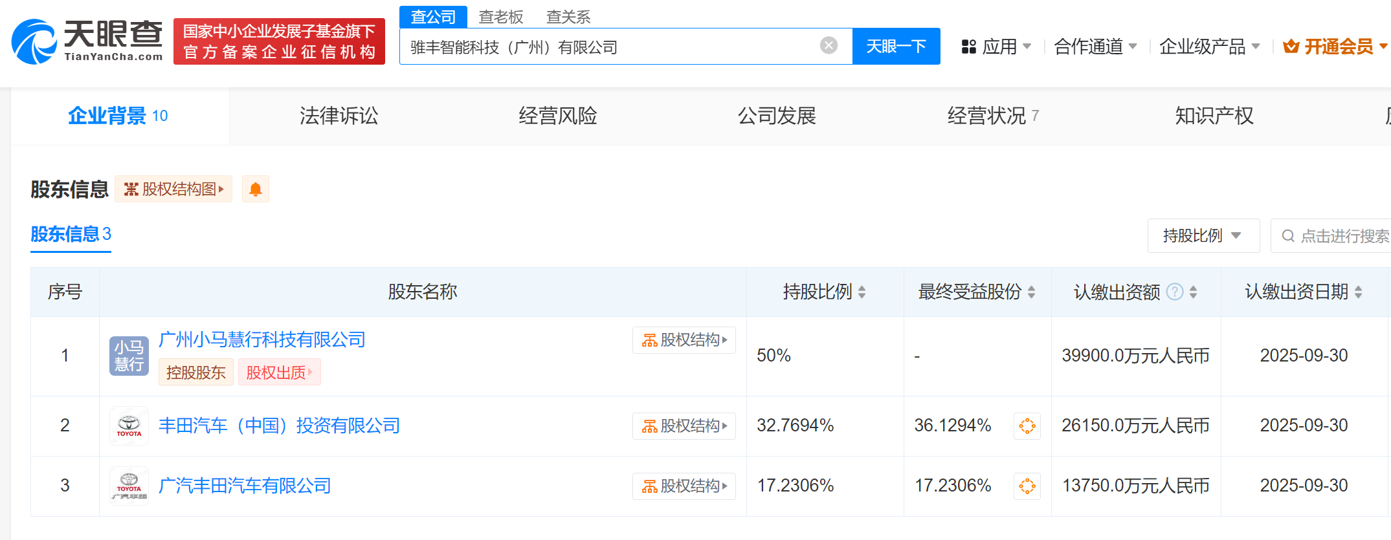Select the 查老板 search tab
The image size is (1391, 540).
click(x=500, y=17)
